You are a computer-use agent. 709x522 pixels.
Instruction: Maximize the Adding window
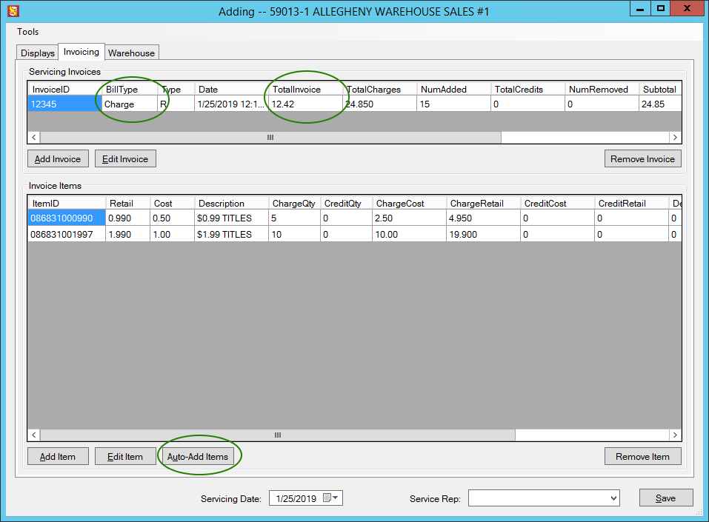[x=661, y=9]
